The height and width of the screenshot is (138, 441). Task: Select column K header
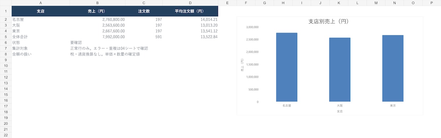tap(339, 3)
